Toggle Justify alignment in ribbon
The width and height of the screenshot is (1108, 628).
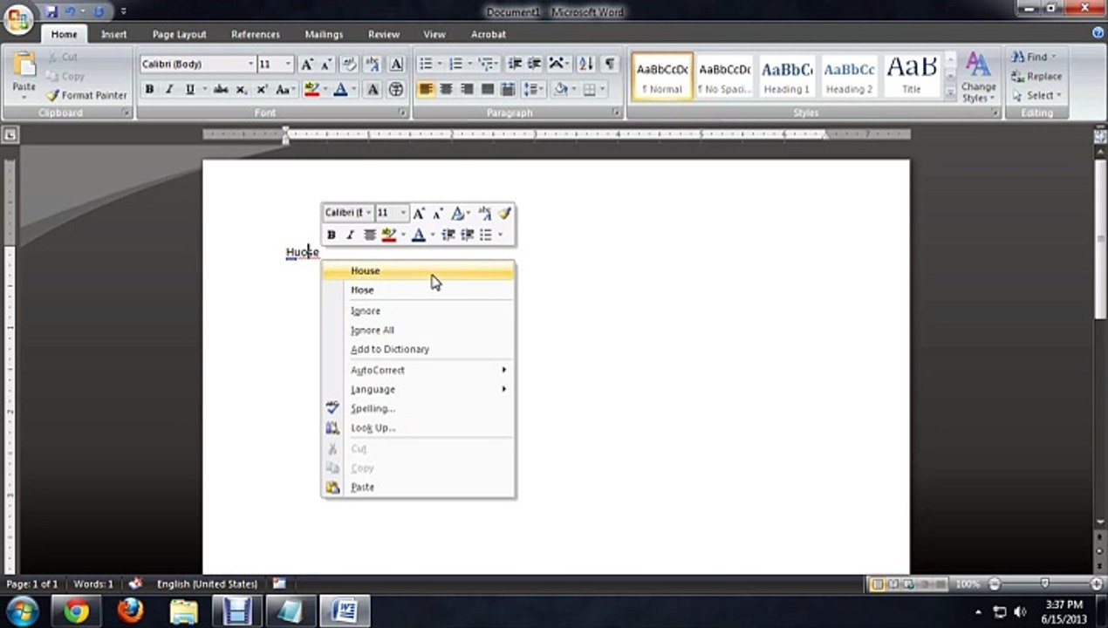coord(487,89)
